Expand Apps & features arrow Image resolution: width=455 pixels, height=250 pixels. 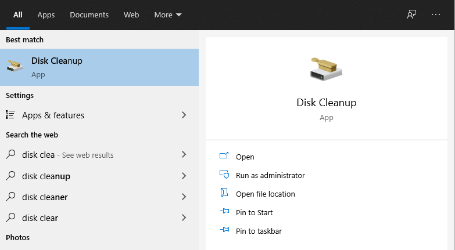[x=184, y=115]
